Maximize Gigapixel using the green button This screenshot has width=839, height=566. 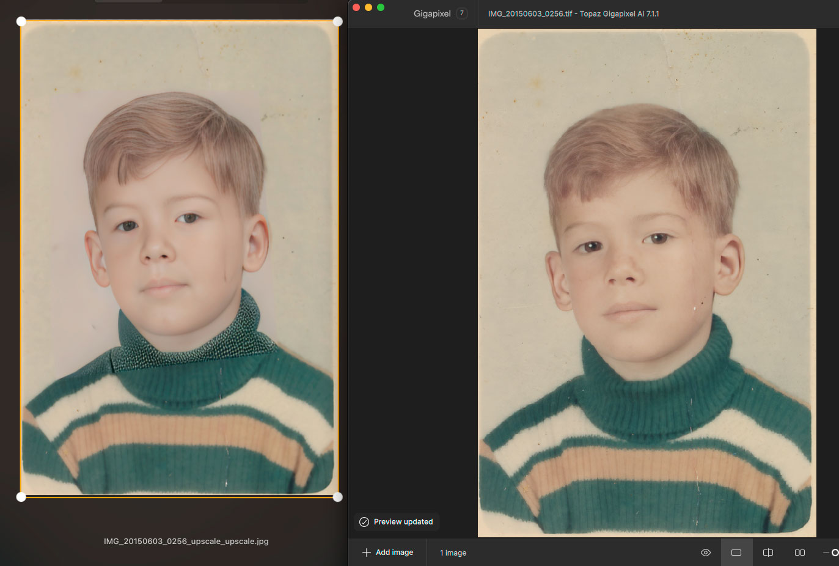point(381,7)
